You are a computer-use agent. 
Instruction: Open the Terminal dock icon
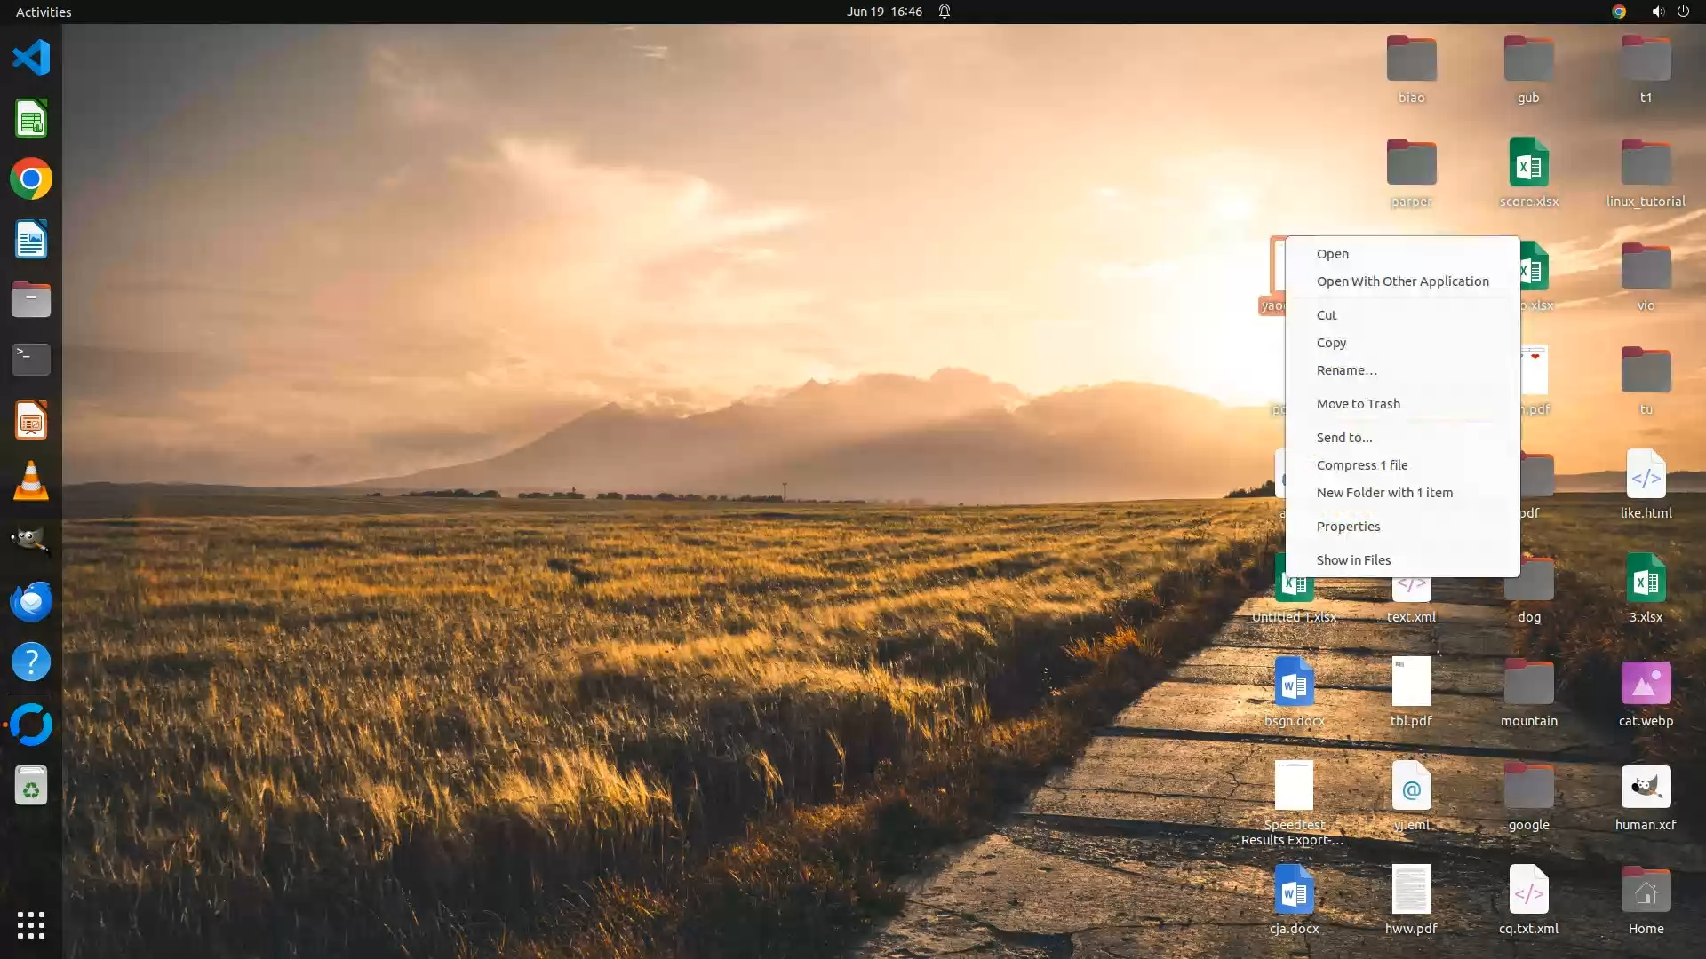coord(31,360)
